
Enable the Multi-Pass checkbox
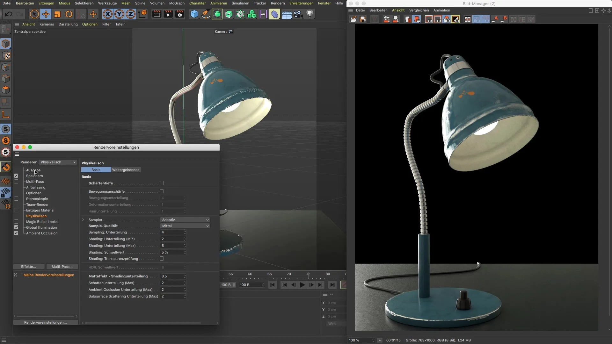(16, 182)
